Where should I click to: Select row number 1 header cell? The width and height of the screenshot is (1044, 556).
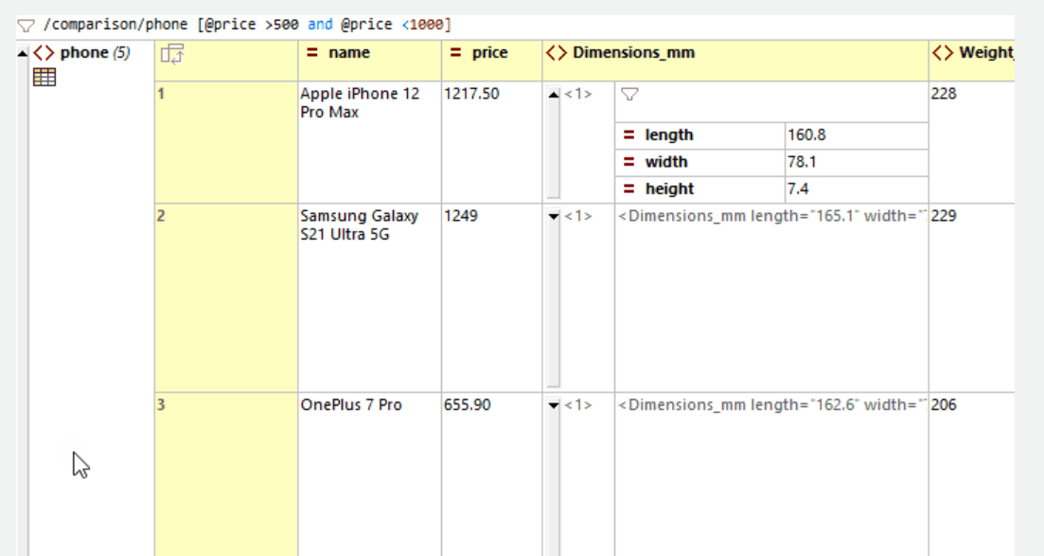click(x=226, y=143)
